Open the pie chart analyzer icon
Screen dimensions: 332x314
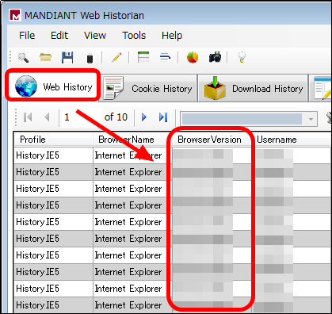point(193,57)
